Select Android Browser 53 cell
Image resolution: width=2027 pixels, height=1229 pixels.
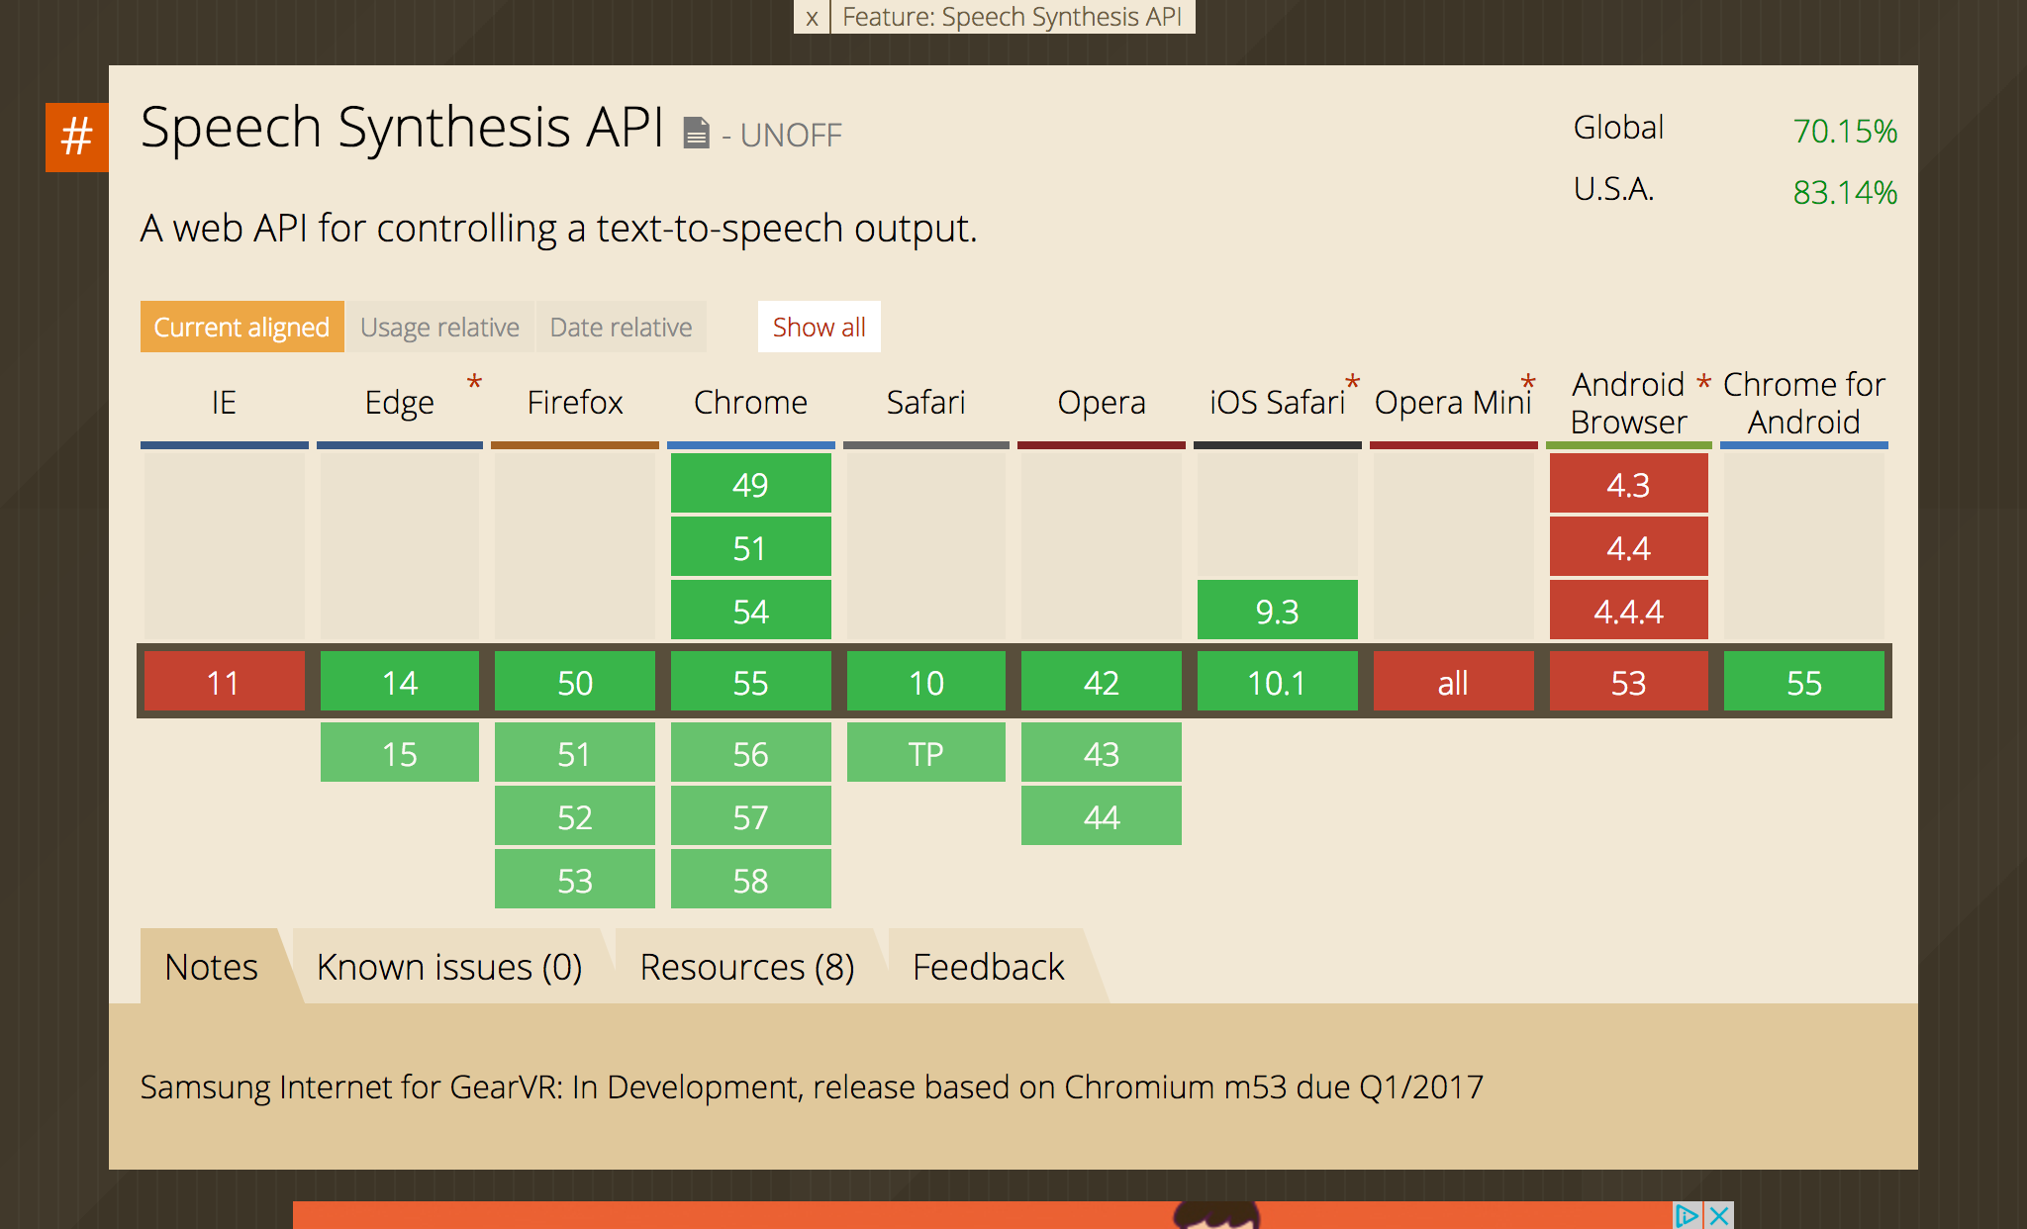[x=1628, y=682]
